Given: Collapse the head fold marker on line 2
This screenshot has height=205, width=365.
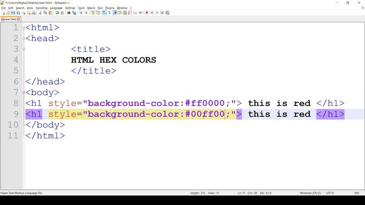Looking at the screenshot, I should tap(24, 38).
